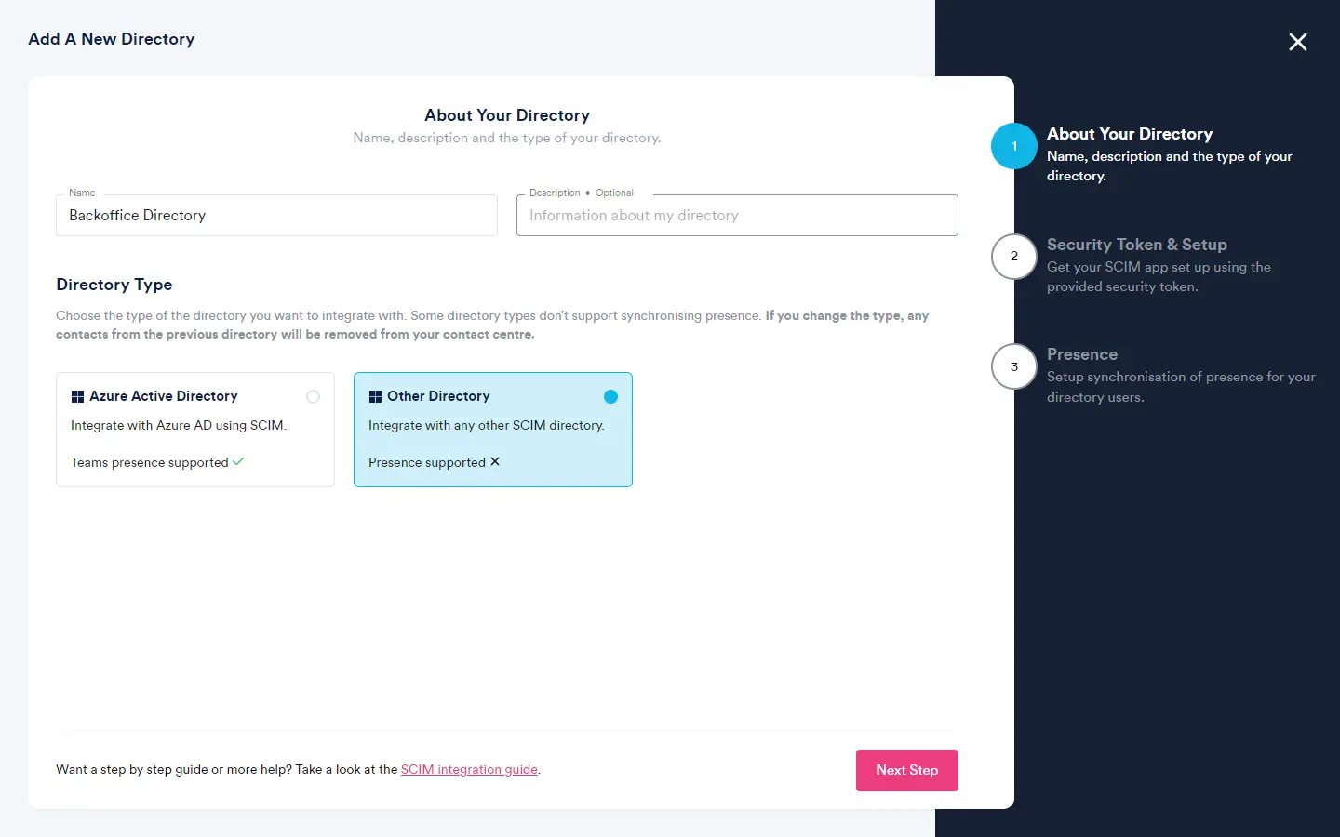Click the highlighted Other Directory card
This screenshot has height=837, width=1340.
(x=492, y=430)
